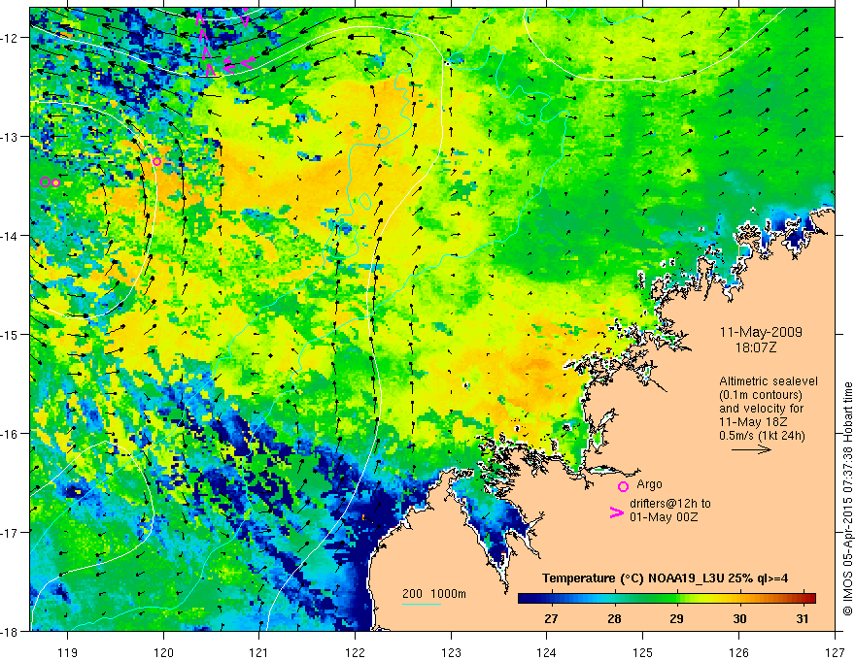Click the Argo float marker near 120E 13.3S

pyautogui.click(x=156, y=162)
